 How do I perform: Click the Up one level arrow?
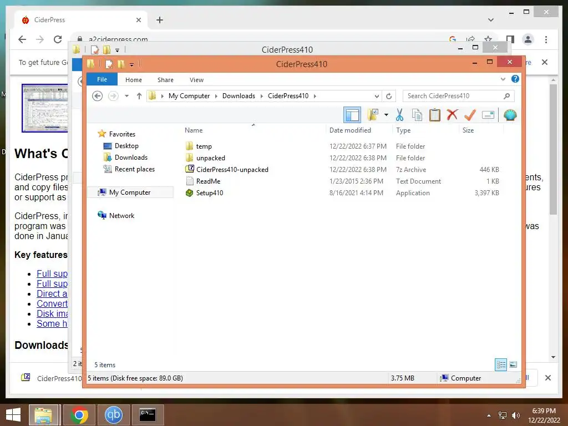click(139, 96)
